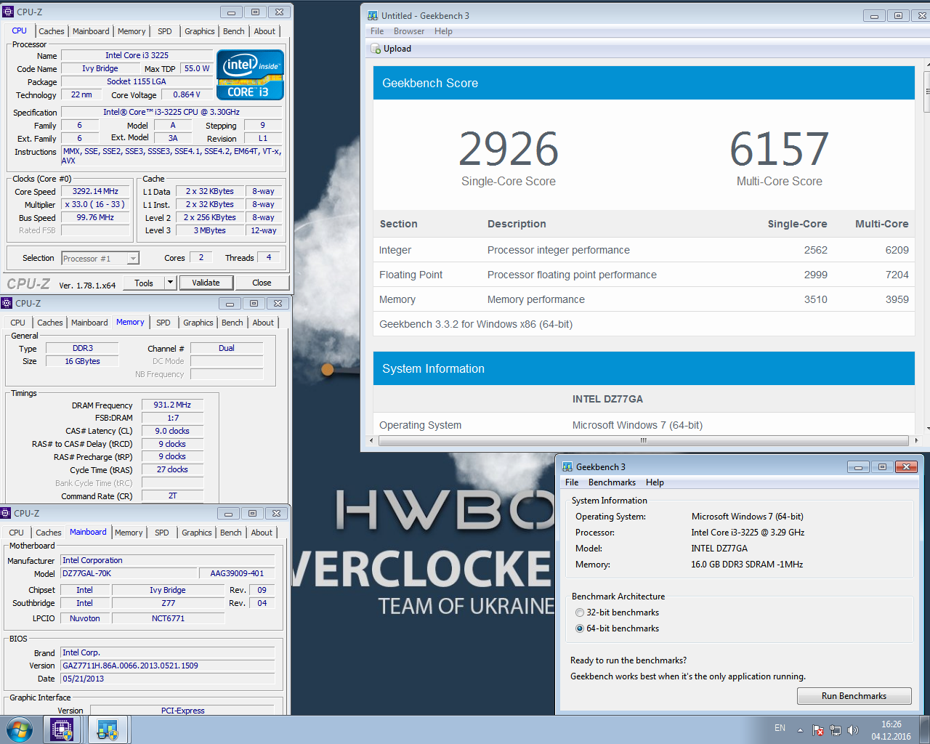Screen dimensions: 930x744
Task: Click the LPCIO value NCT6771
Action: click(x=168, y=619)
